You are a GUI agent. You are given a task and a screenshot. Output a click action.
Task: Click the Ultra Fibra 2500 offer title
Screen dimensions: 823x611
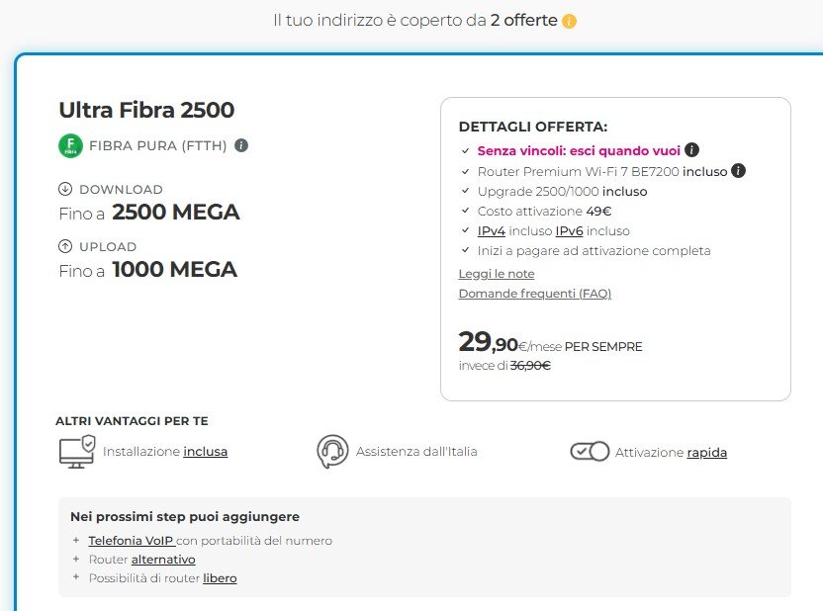pyautogui.click(x=146, y=110)
